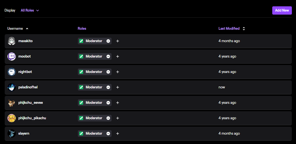Click the phijkchu_pikachu avatar
The width and height of the screenshot is (296, 144).
12,118
